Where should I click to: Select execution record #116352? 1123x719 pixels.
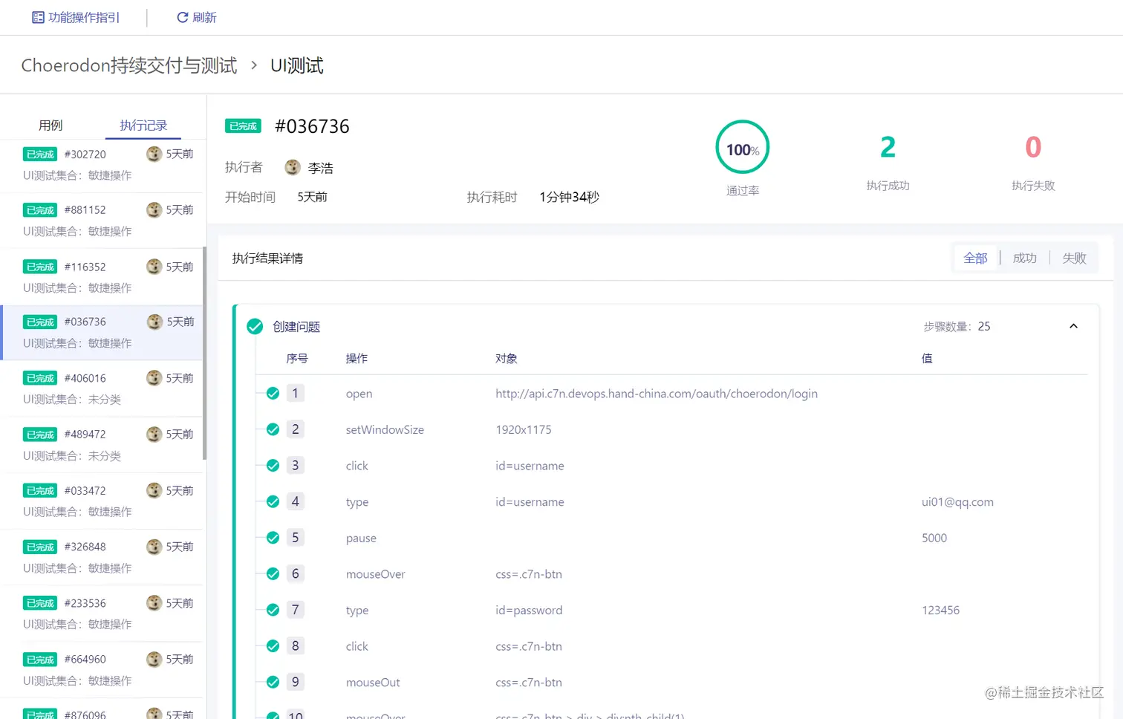tap(102, 276)
